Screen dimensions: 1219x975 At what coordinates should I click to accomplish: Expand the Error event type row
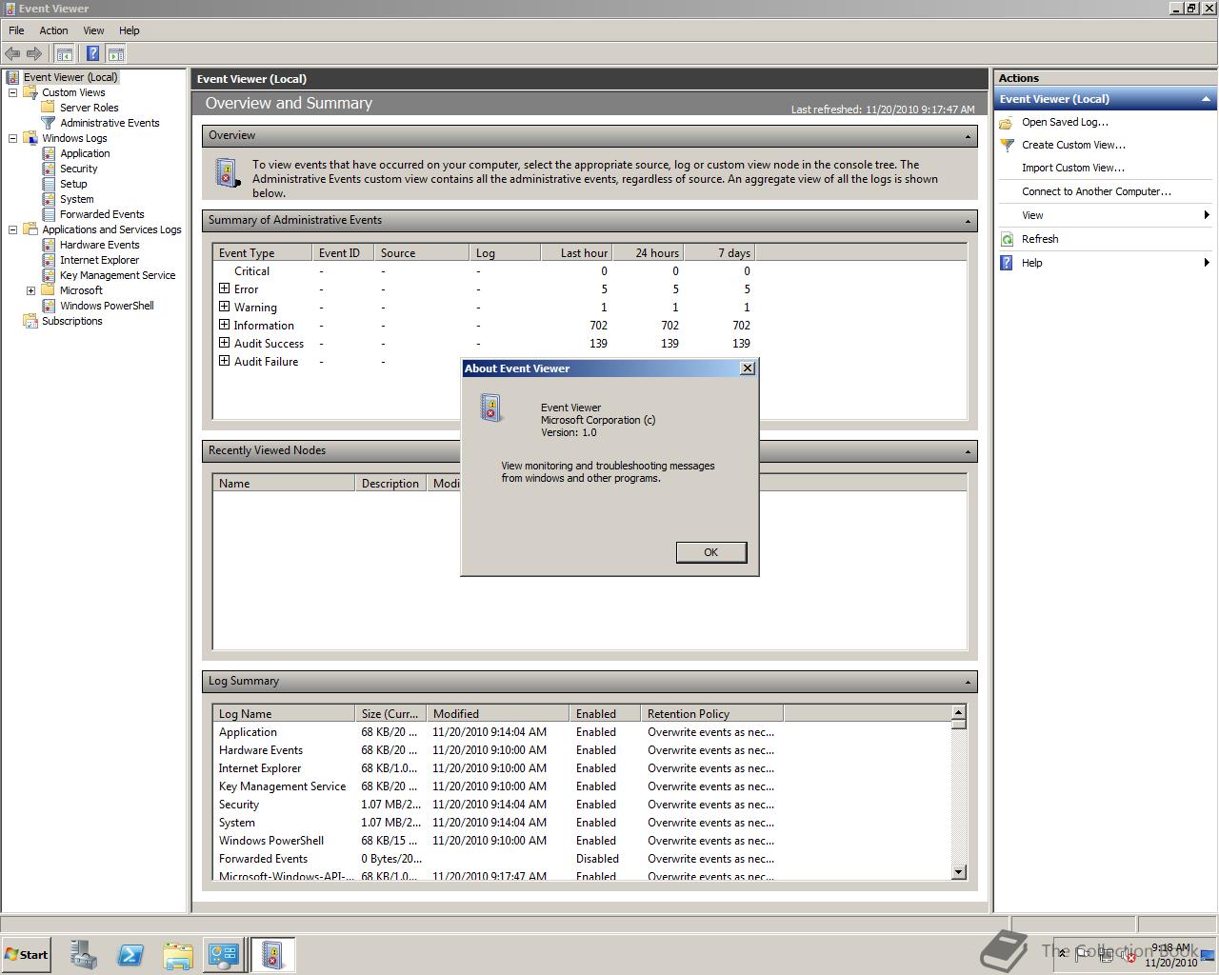(224, 289)
